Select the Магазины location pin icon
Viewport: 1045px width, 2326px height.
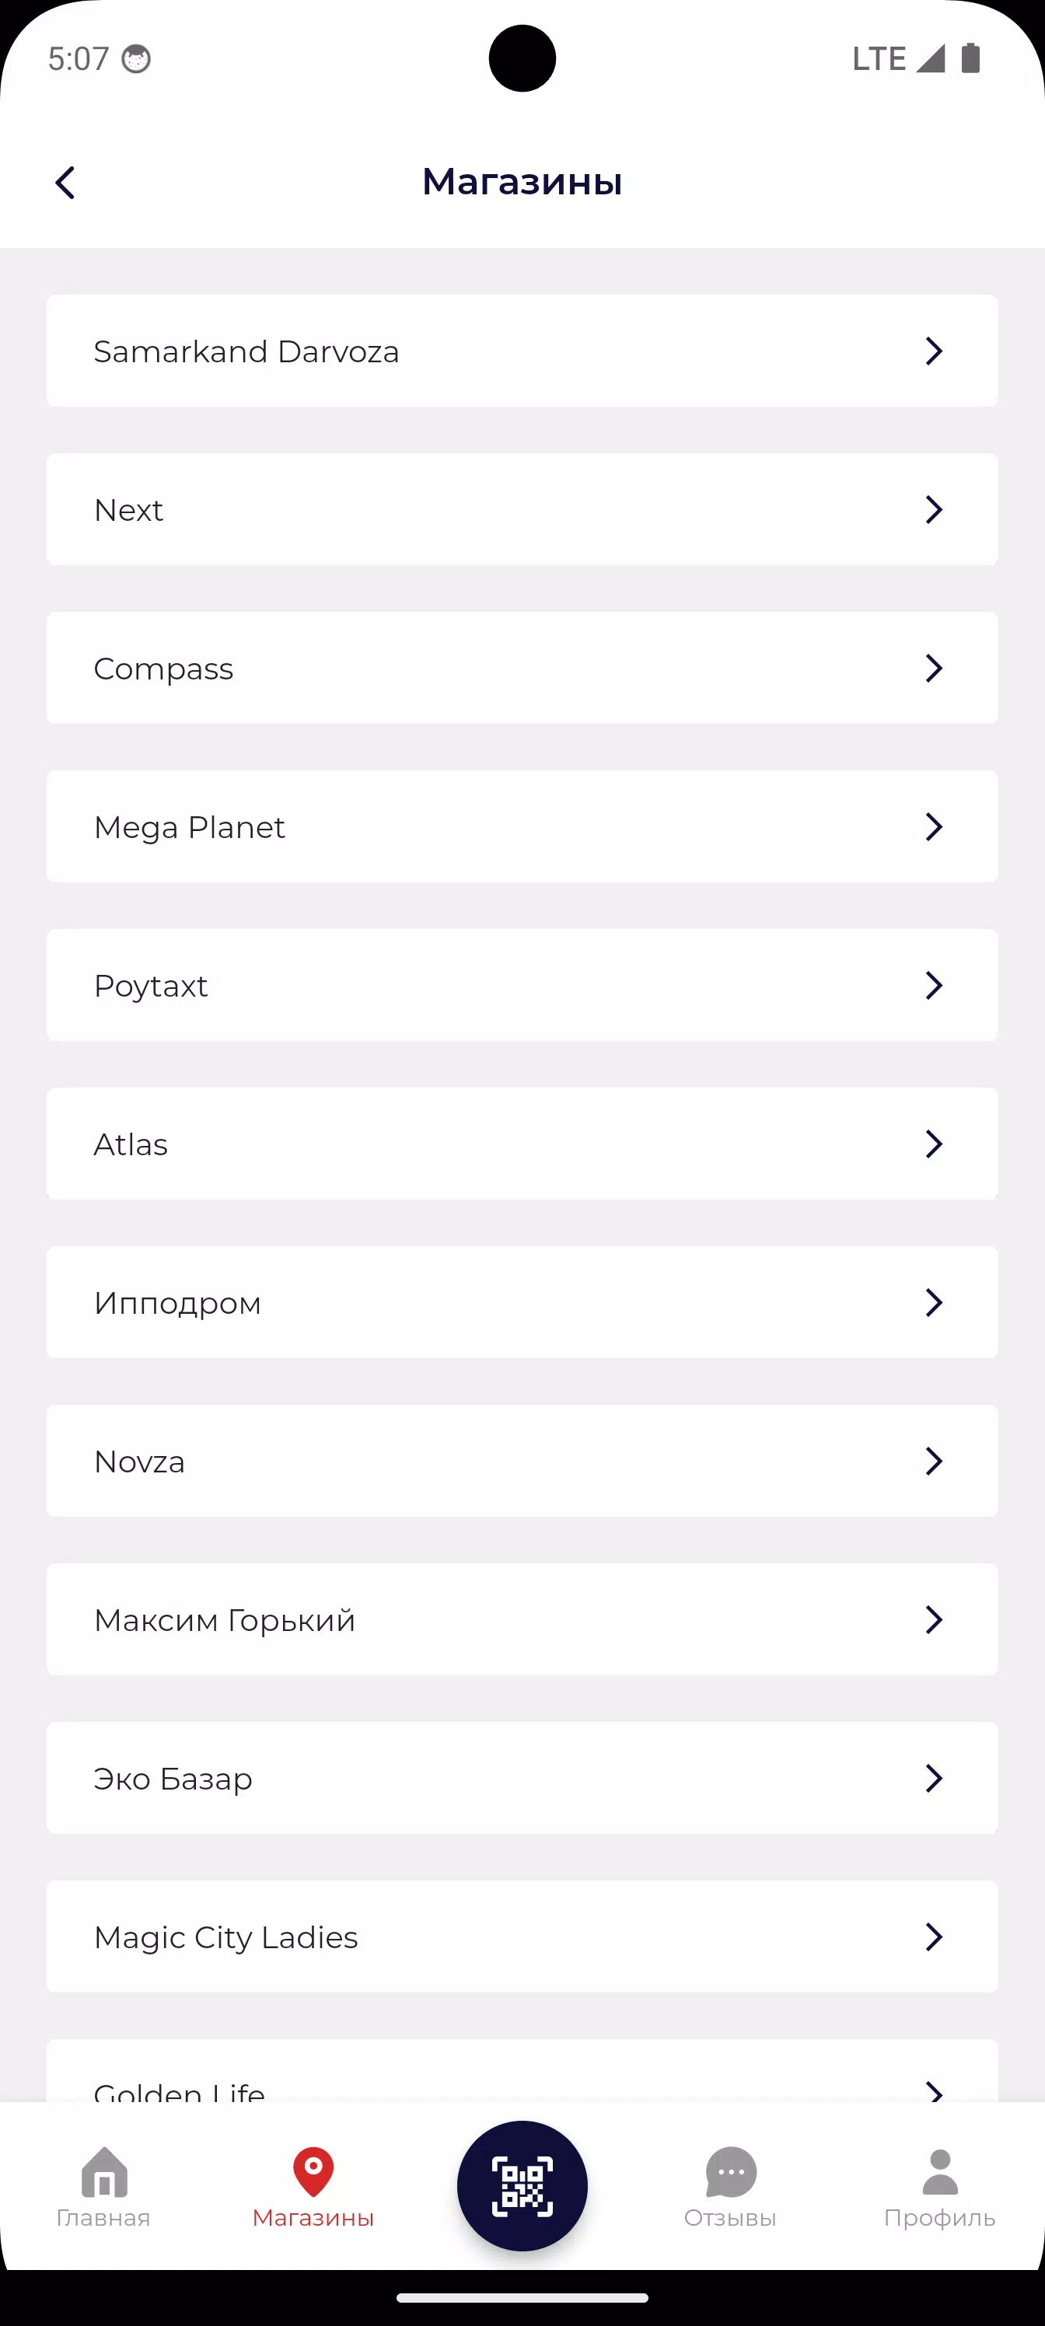pos(313,2171)
